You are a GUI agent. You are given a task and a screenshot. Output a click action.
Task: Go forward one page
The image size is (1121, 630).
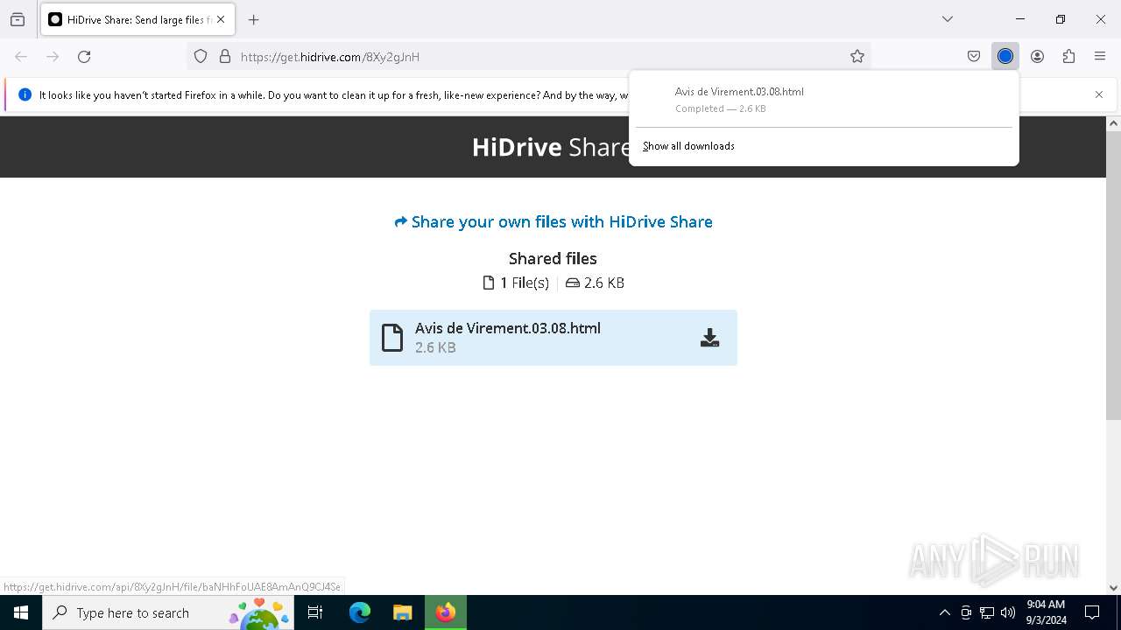click(x=53, y=57)
